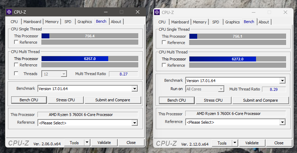The image size is (297, 153).
Task: Select the Bench tab in the left window
Action: [x=101, y=21]
